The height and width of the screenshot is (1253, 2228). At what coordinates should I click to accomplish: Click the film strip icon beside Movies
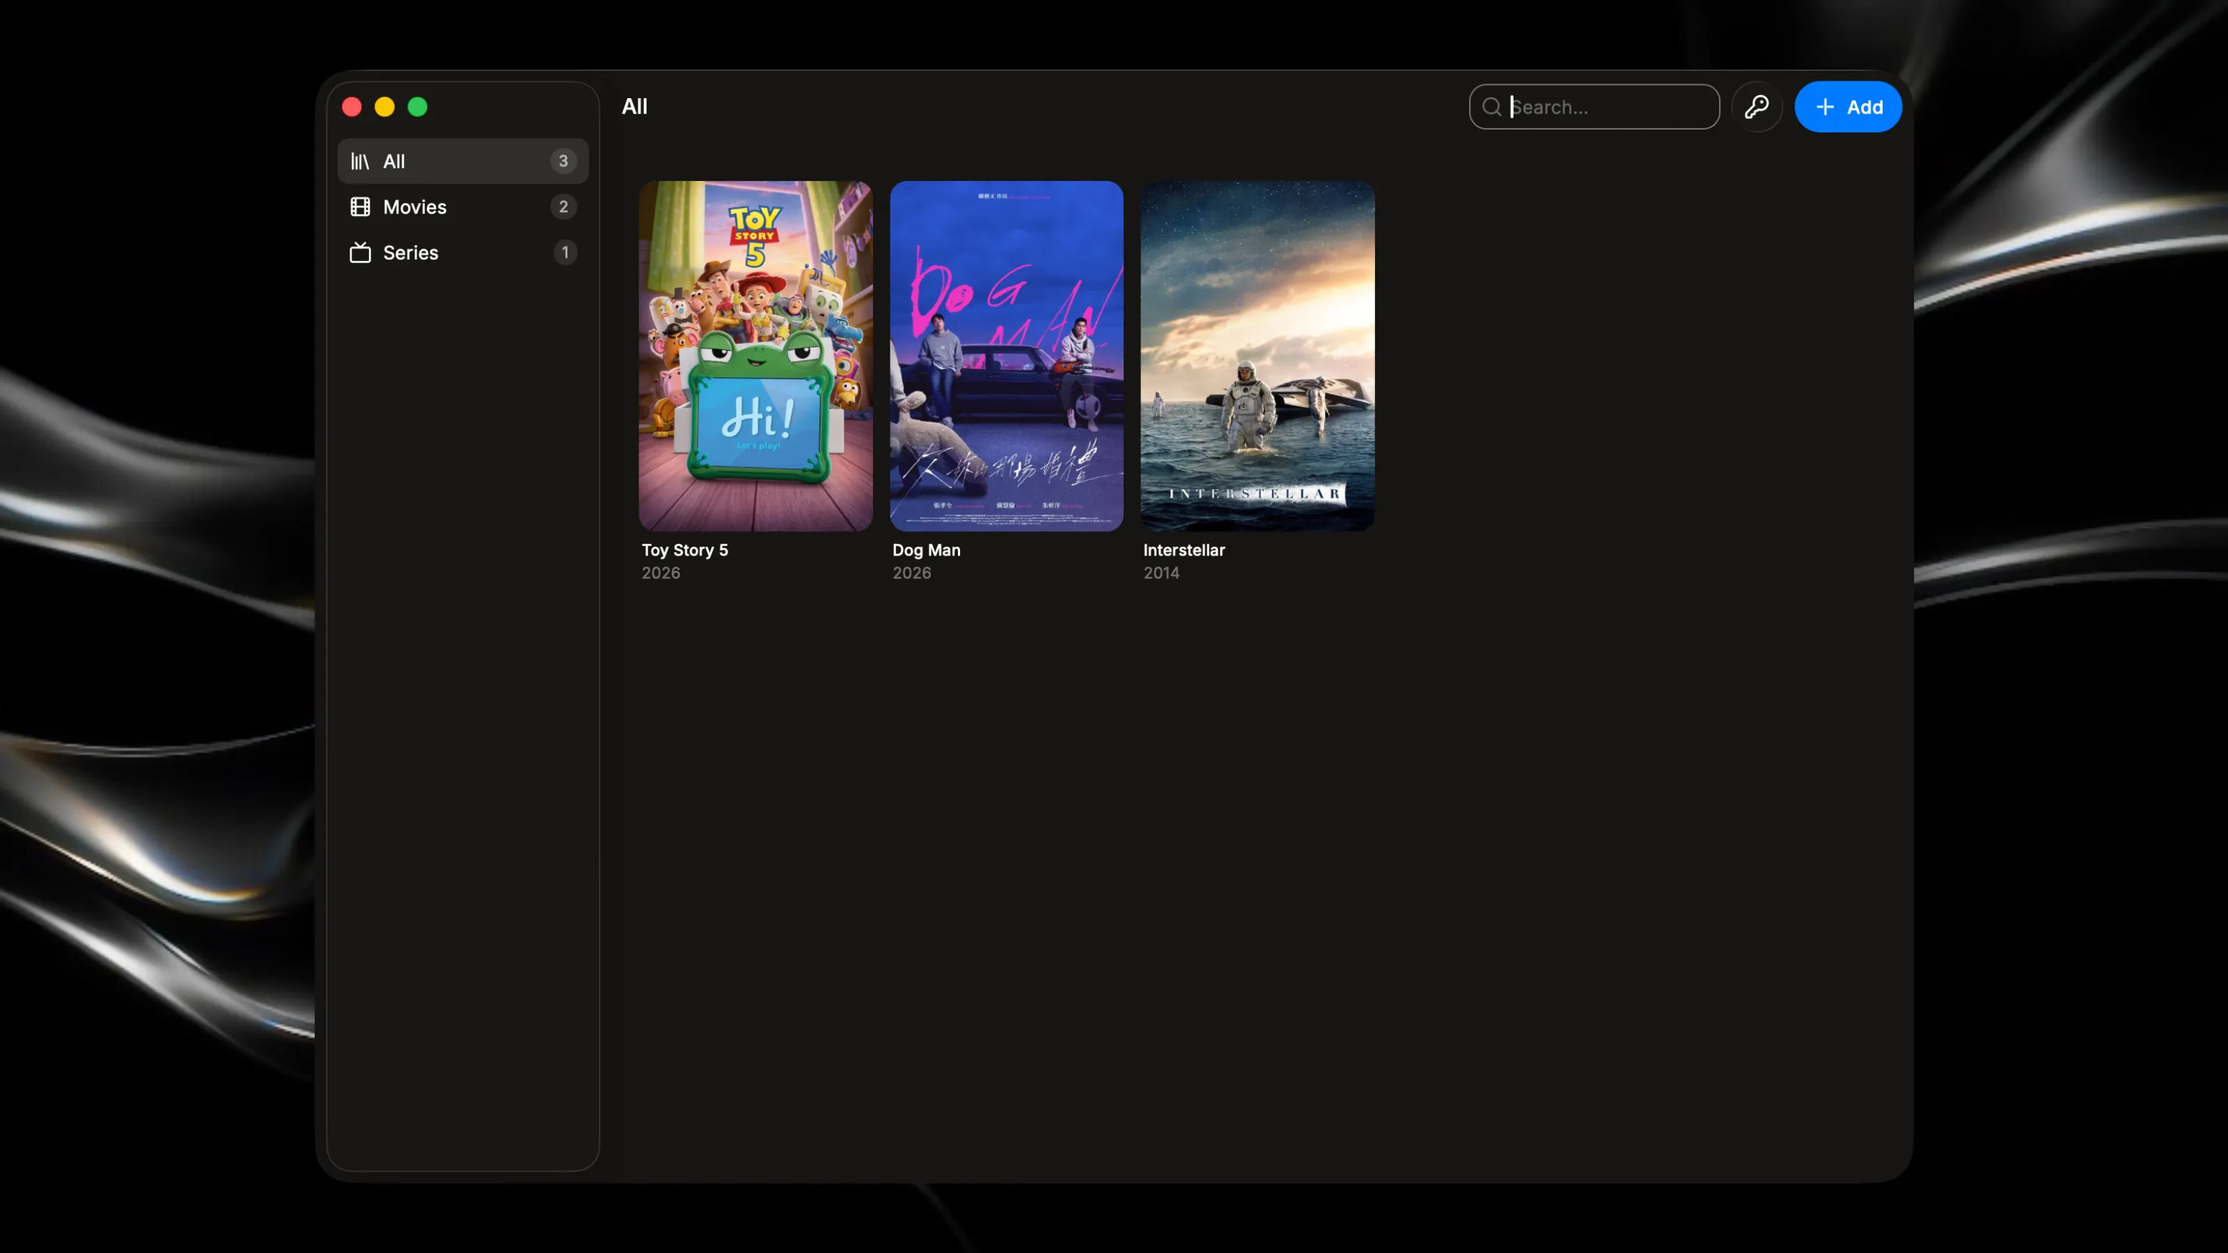pyautogui.click(x=360, y=207)
